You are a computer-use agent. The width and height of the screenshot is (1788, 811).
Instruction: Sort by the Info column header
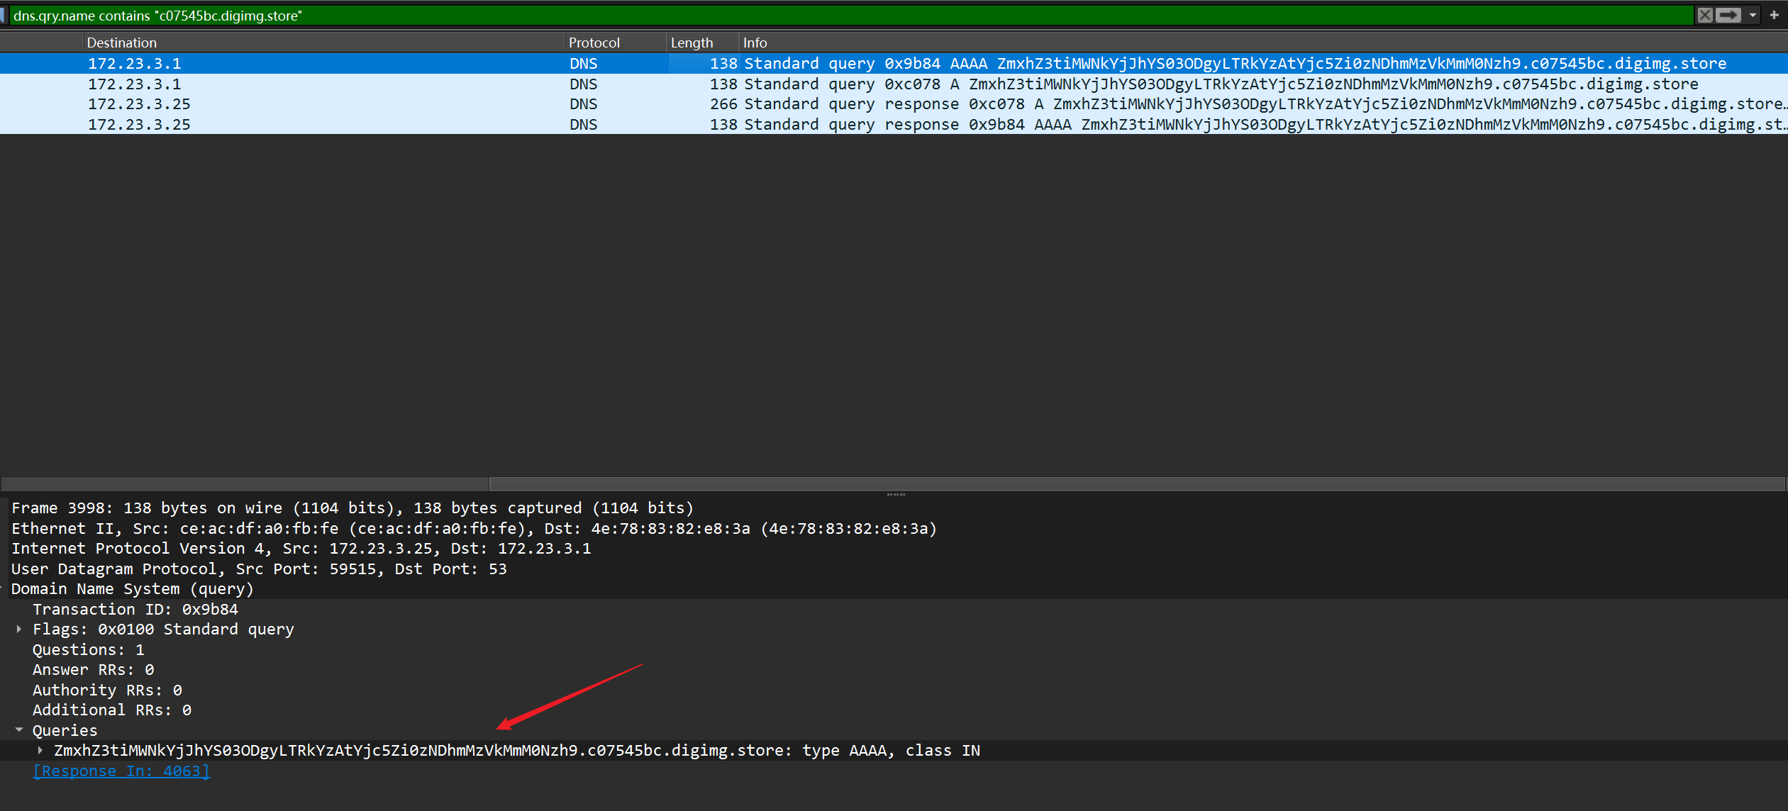(x=755, y=43)
